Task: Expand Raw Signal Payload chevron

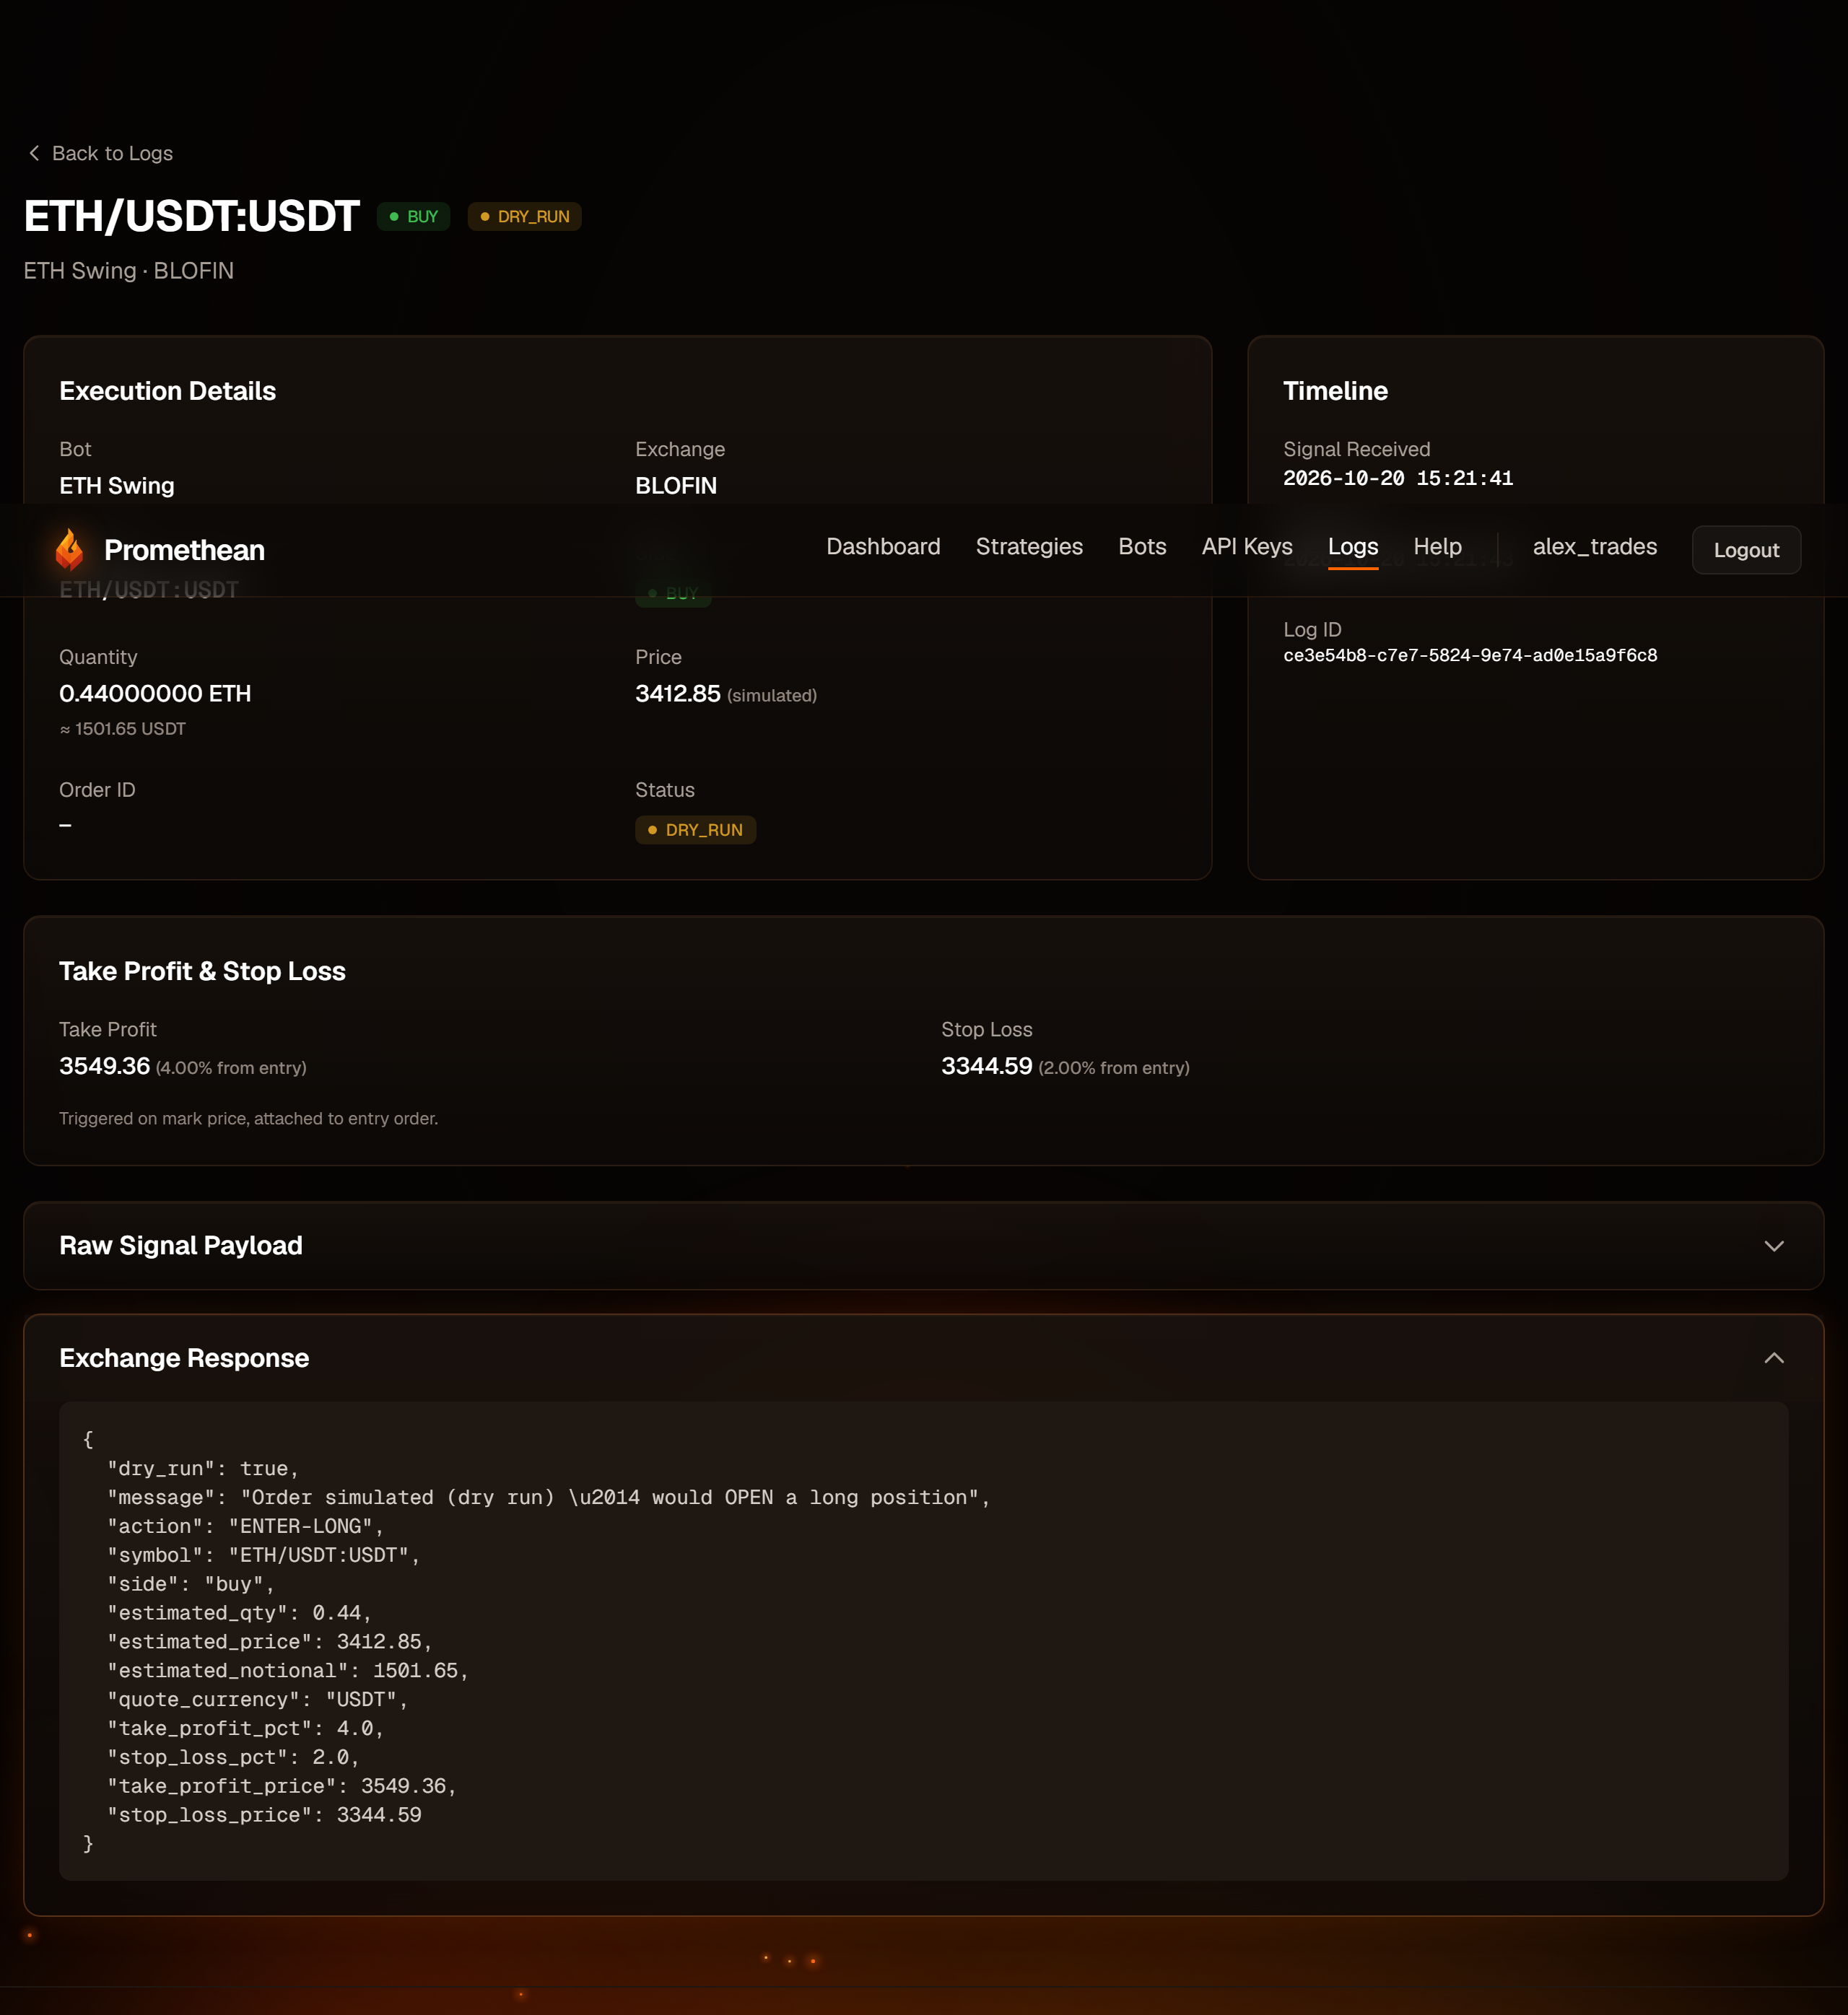Action: [x=1774, y=1246]
